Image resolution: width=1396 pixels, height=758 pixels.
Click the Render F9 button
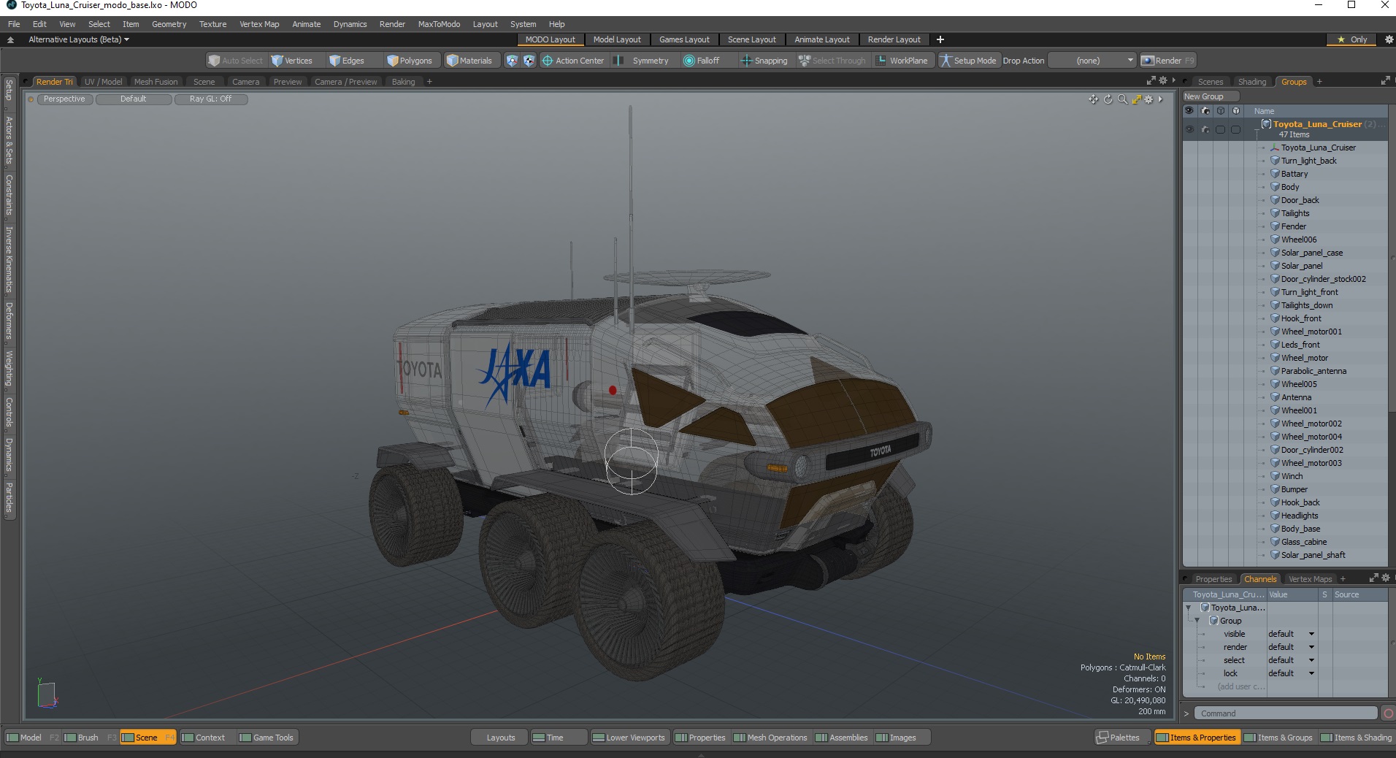click(1168, 61)
